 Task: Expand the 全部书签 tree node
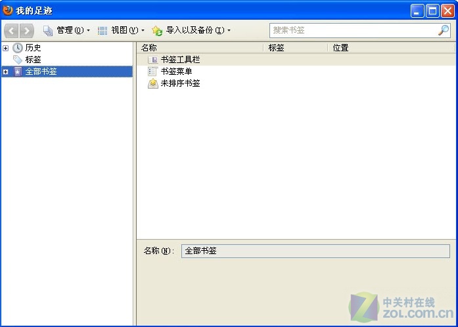tap(5, 72)
